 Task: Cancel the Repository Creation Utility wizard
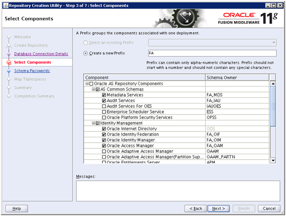[x=269, y=209]
